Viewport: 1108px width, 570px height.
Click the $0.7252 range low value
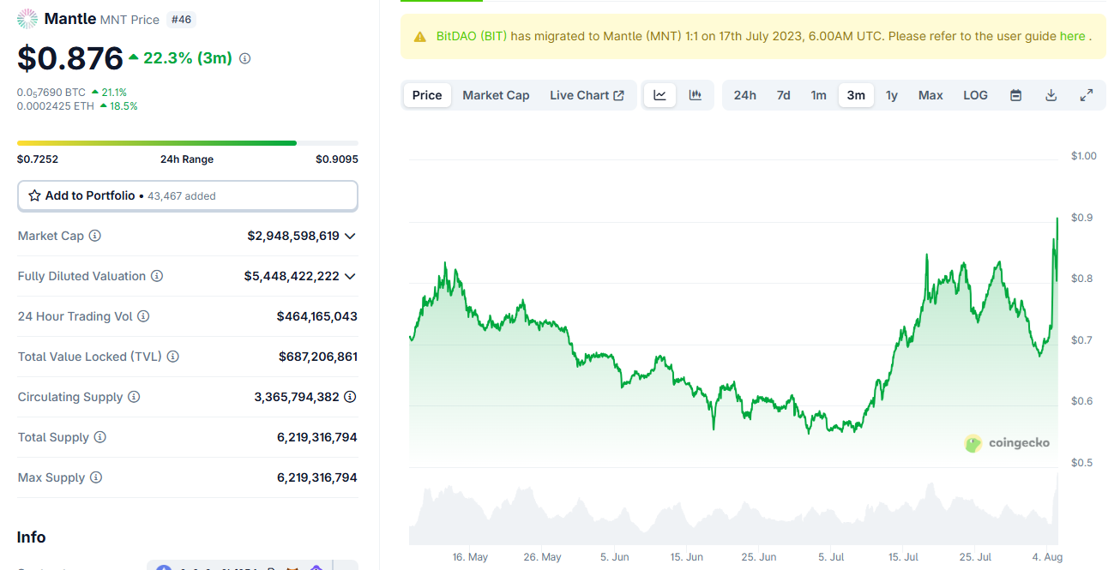pyautogui.click(x=38, y=159)
